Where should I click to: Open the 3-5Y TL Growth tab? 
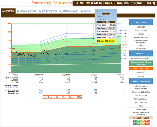tap(48, 11)
